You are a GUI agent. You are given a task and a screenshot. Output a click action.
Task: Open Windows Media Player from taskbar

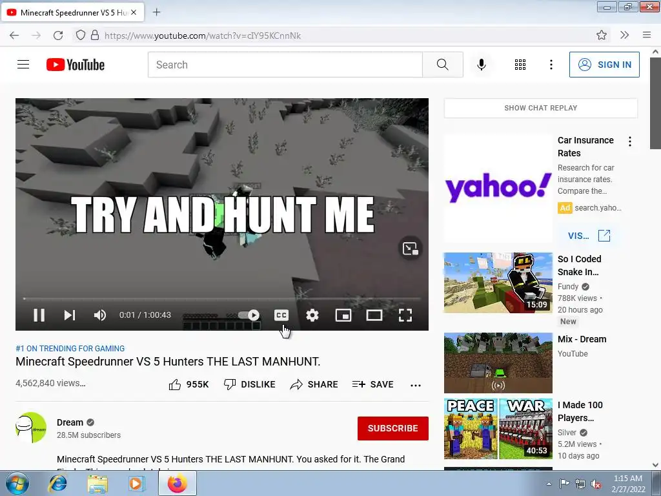pyautogui.click(x=136, y=484)
